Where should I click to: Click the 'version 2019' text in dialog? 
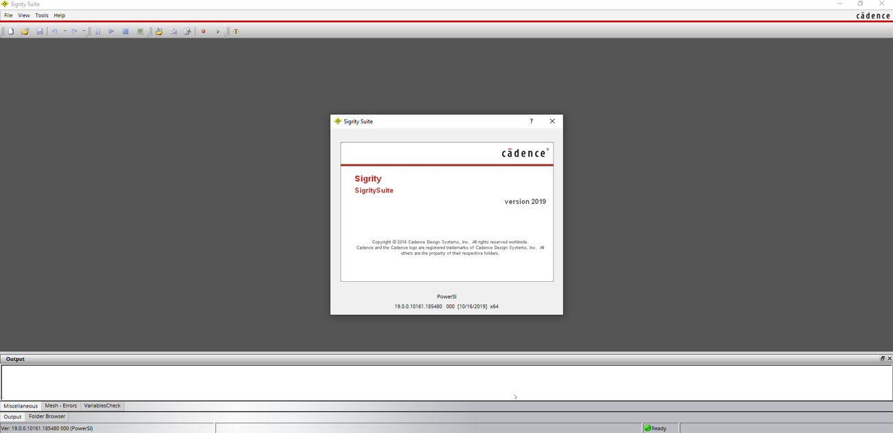(x=525, y=202)
